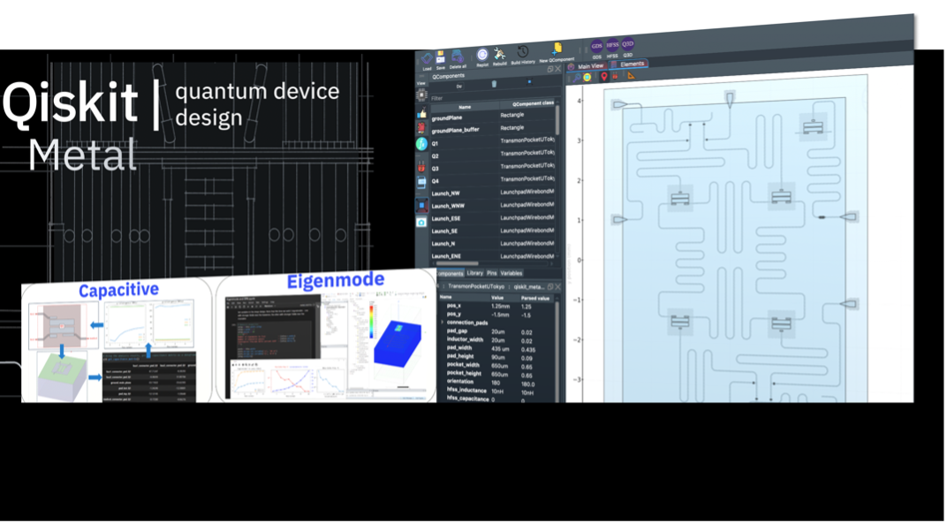This screenshot has width=947, height=523.
Task: Select the Launch_WNW row
Action: [x=492, y=205]
